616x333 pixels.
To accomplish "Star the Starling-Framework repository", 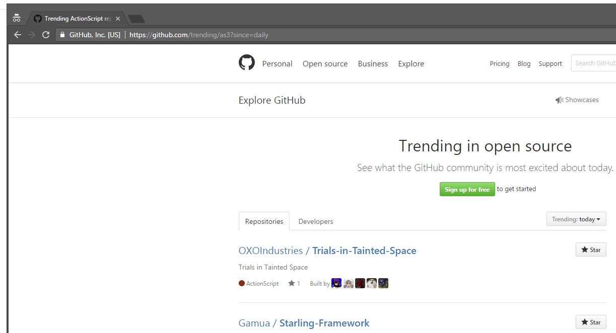I will tap(591, 322).
